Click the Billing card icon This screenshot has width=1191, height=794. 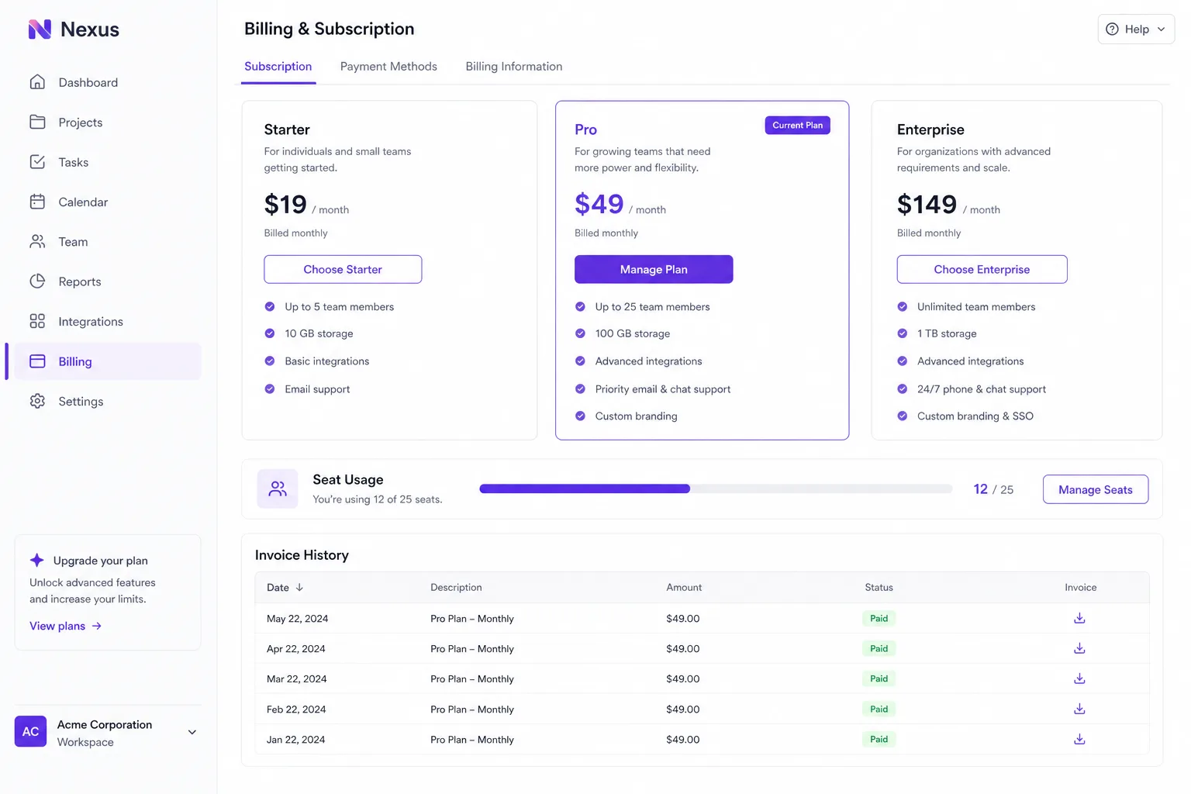[x=37, y=361]
